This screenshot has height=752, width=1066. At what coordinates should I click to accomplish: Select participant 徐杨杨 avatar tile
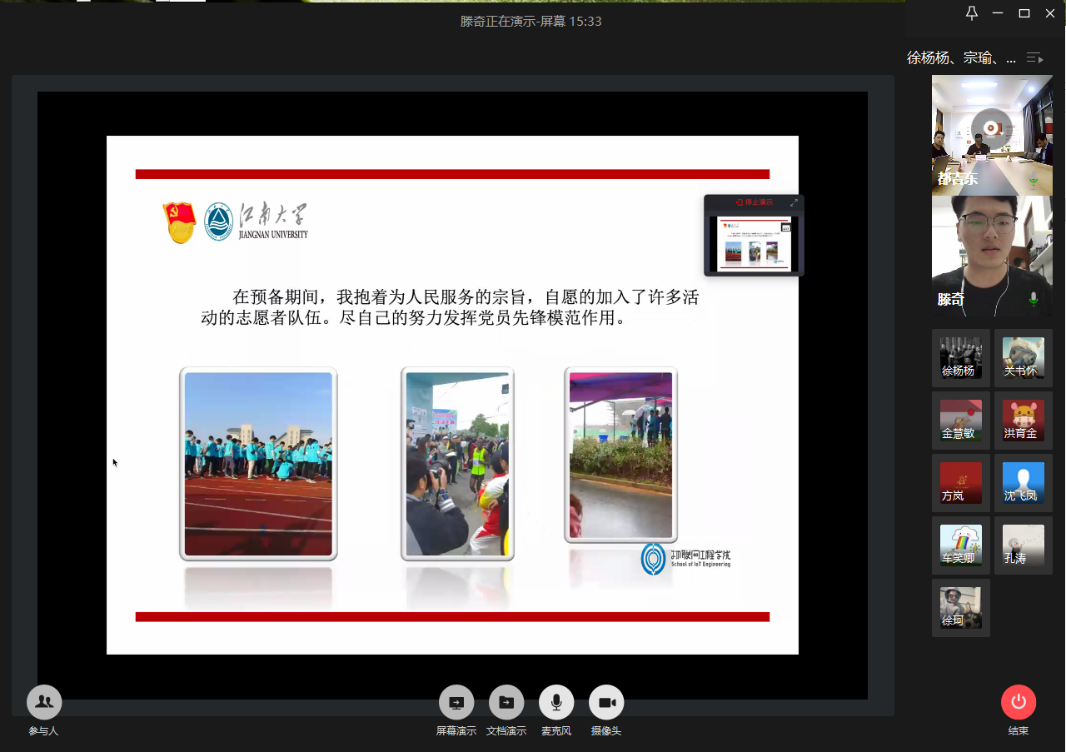pos(961,357)
